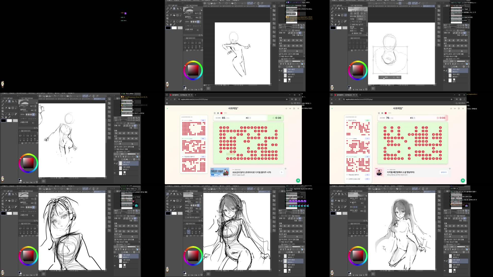
Task: Click the reload icon in the browser toolbar
Action: click(x=175, y=99)
